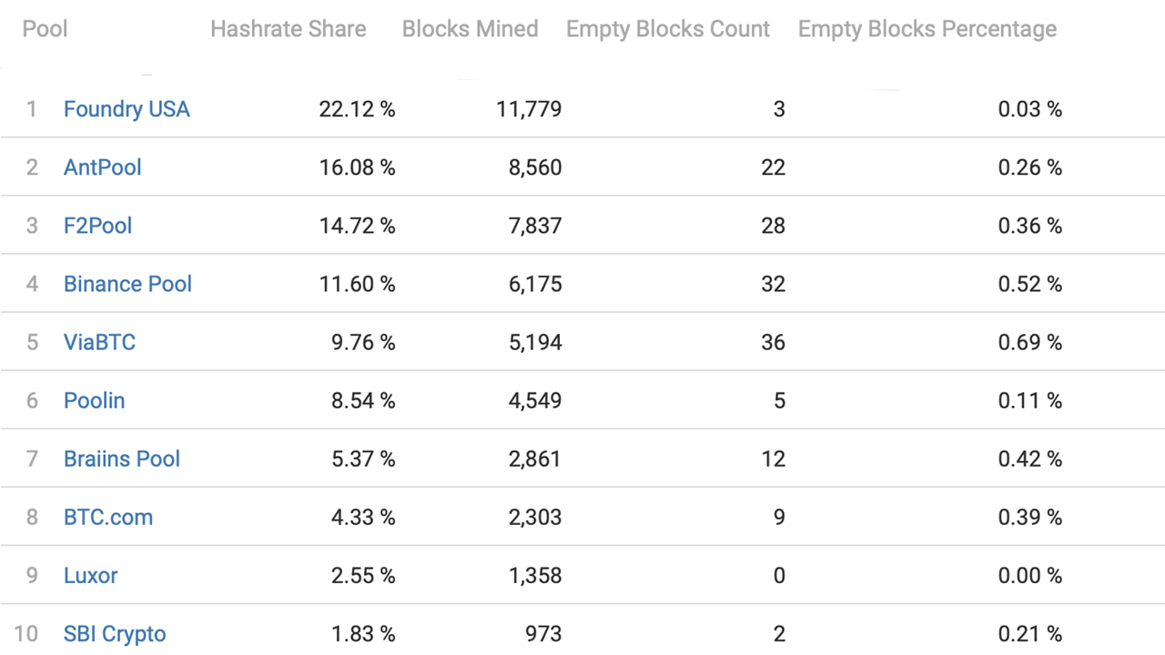Screen dimensions: 1165x655
Task: Click the AntPool pool link
Action: tap(103, 167)
